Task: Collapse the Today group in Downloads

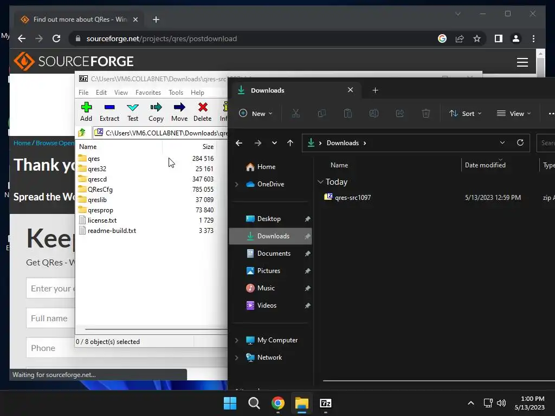Action: pyautogui.click(x=320, y=182)
